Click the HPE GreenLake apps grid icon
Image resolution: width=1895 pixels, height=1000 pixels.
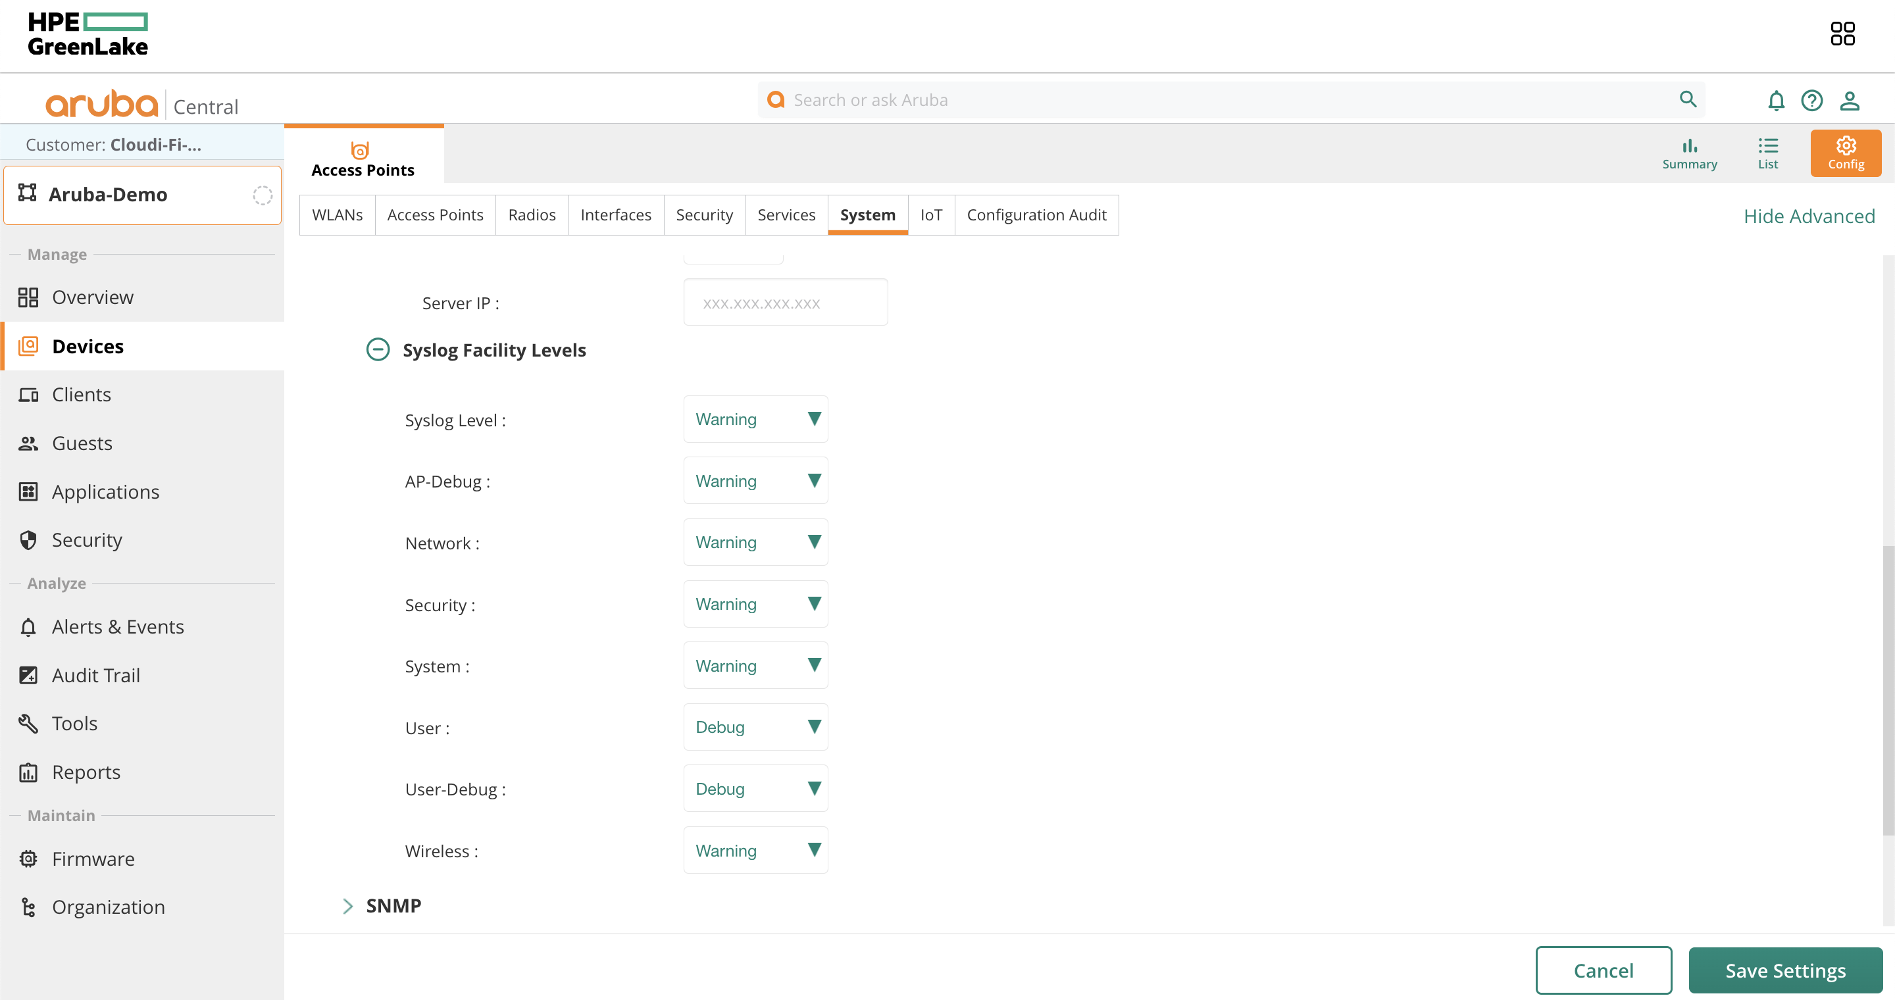pos(1843,33)
